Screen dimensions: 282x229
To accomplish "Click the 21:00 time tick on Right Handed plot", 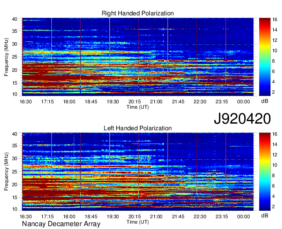I will coord(156,102).
